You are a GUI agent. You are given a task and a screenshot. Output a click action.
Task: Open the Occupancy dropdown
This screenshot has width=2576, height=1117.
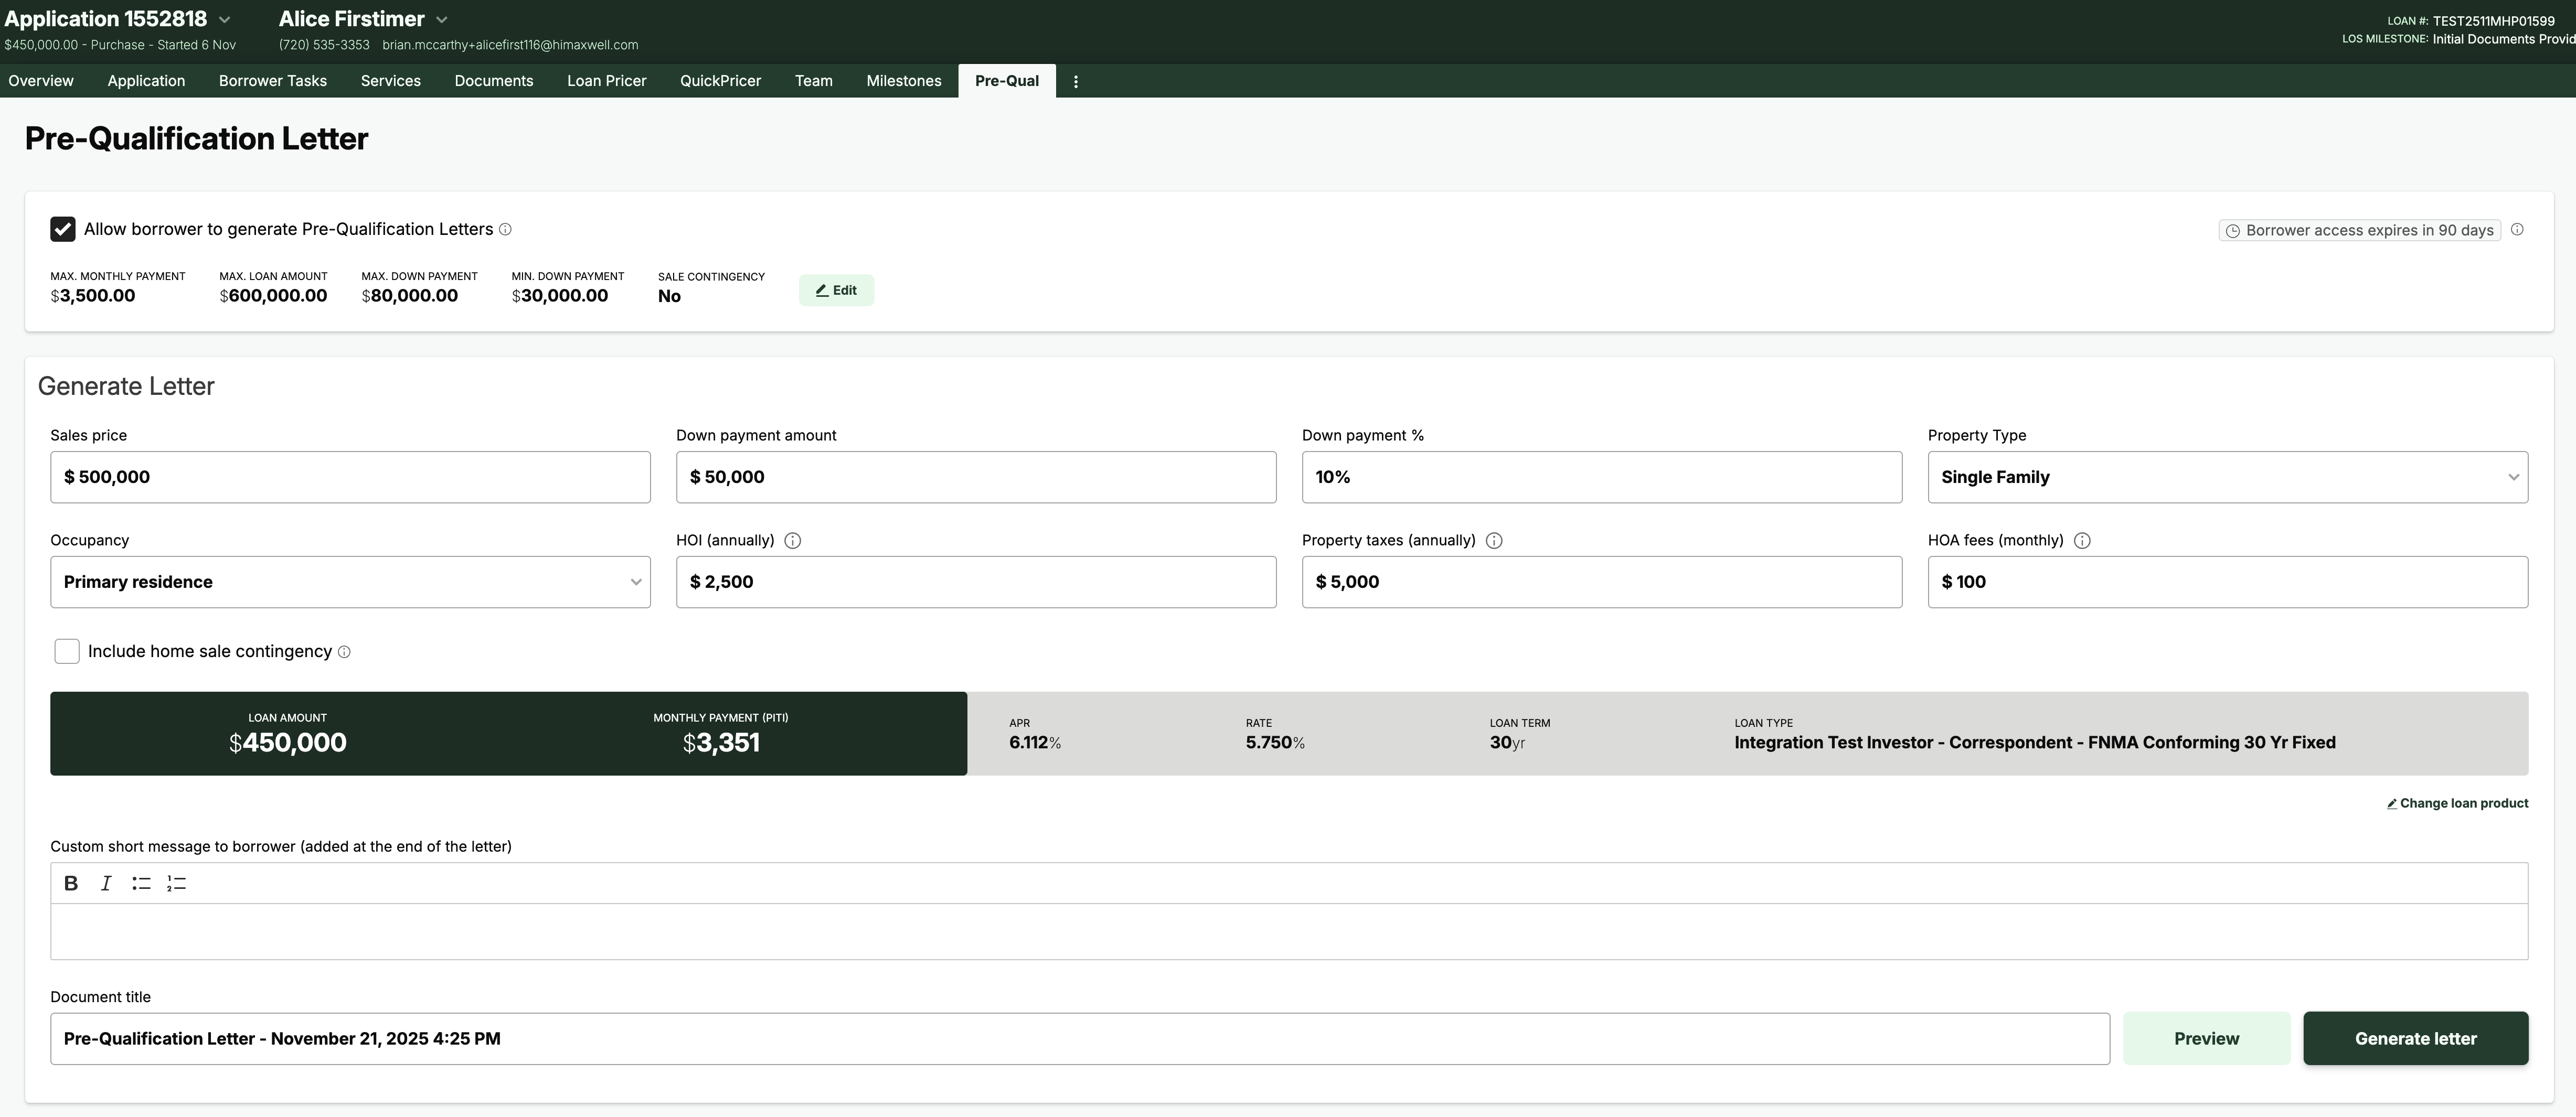(x=350, y=582)
